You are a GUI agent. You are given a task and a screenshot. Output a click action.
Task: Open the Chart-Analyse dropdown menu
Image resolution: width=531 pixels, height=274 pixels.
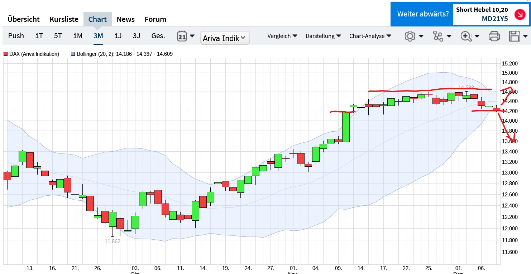[x=370, y=36]
